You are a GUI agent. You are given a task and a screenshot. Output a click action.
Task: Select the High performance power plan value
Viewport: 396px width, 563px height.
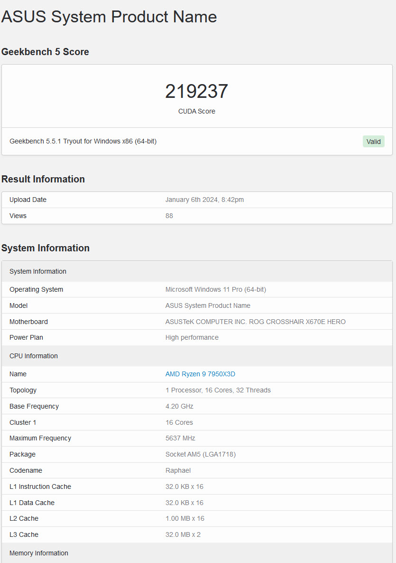point(192,337)
